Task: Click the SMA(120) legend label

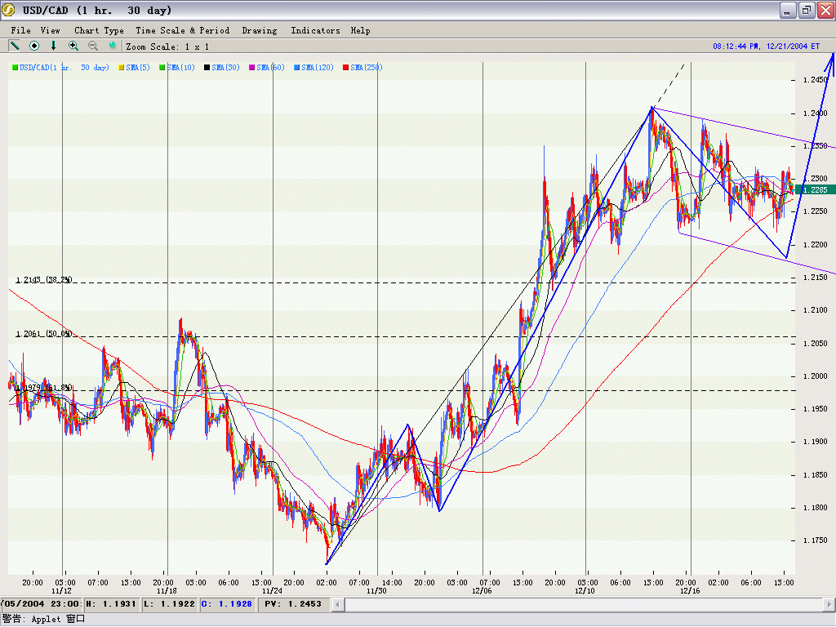Action: [317, 68]
